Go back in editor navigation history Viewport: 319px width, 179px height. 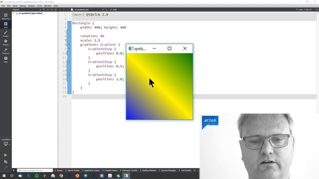[x=60, y=9]
